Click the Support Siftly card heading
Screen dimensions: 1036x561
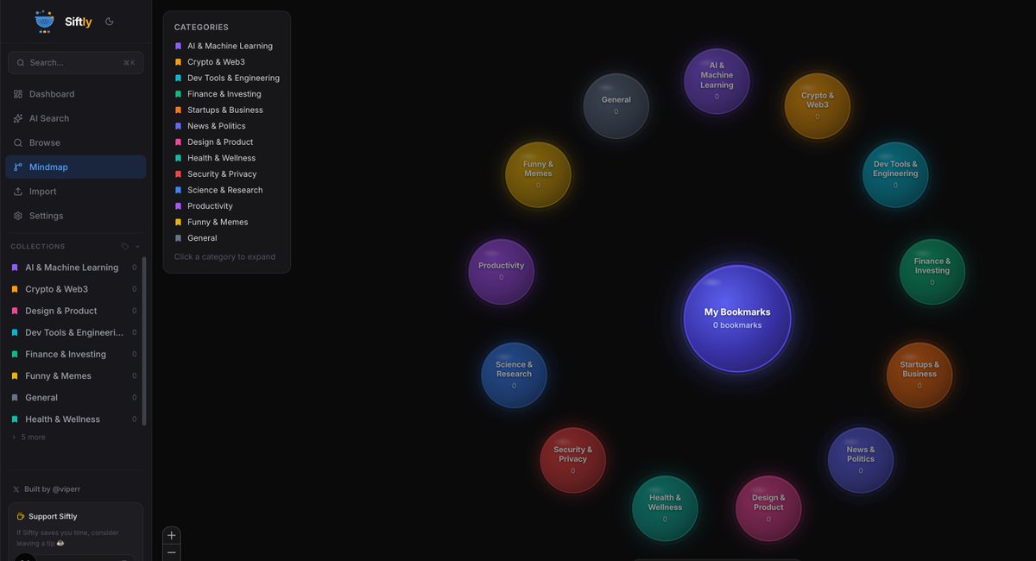coord(53,516)
